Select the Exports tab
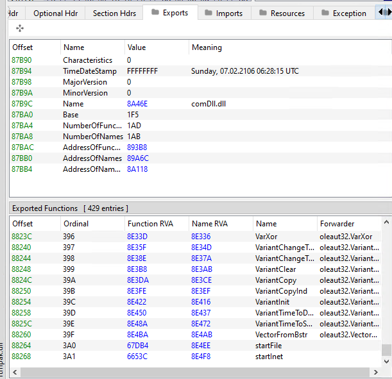Image resolution: width=392 pixels, height=379 pixels. [171, 12]
